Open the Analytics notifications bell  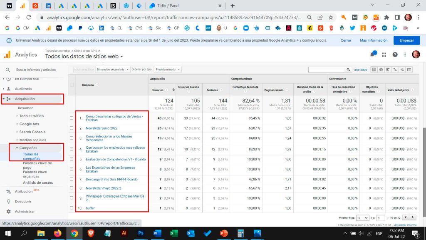(372, 55)
